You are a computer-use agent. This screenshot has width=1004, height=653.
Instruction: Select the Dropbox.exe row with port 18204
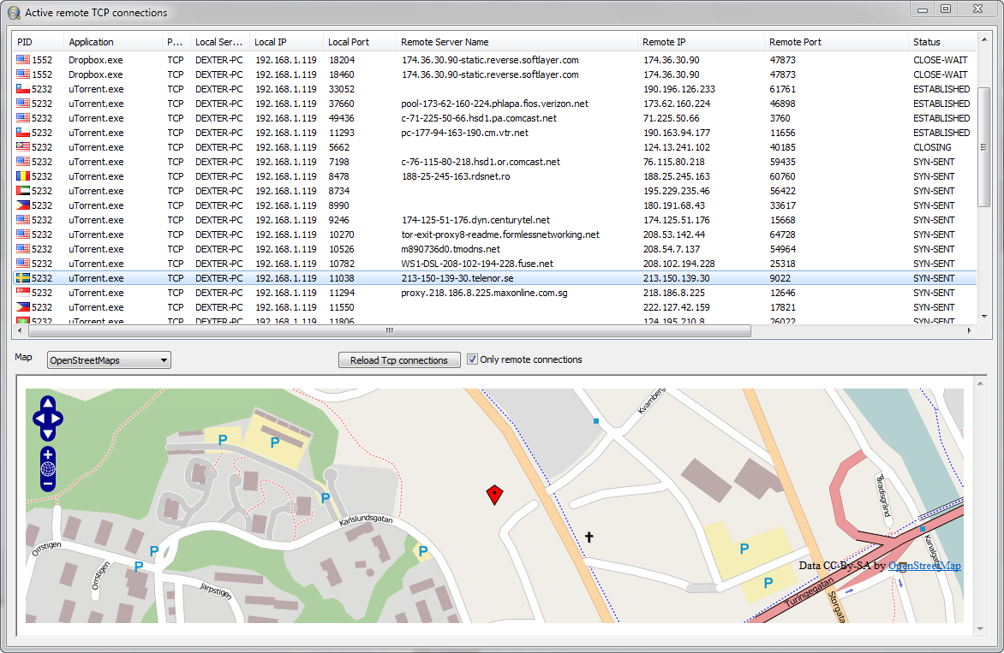click(x=96, y=60)
